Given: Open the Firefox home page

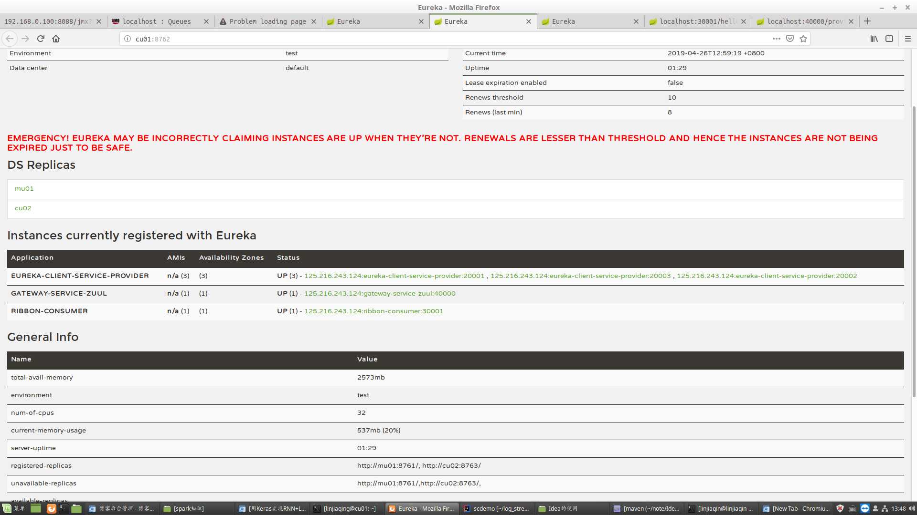Looking at the screenshot, I should coord(56,39).
